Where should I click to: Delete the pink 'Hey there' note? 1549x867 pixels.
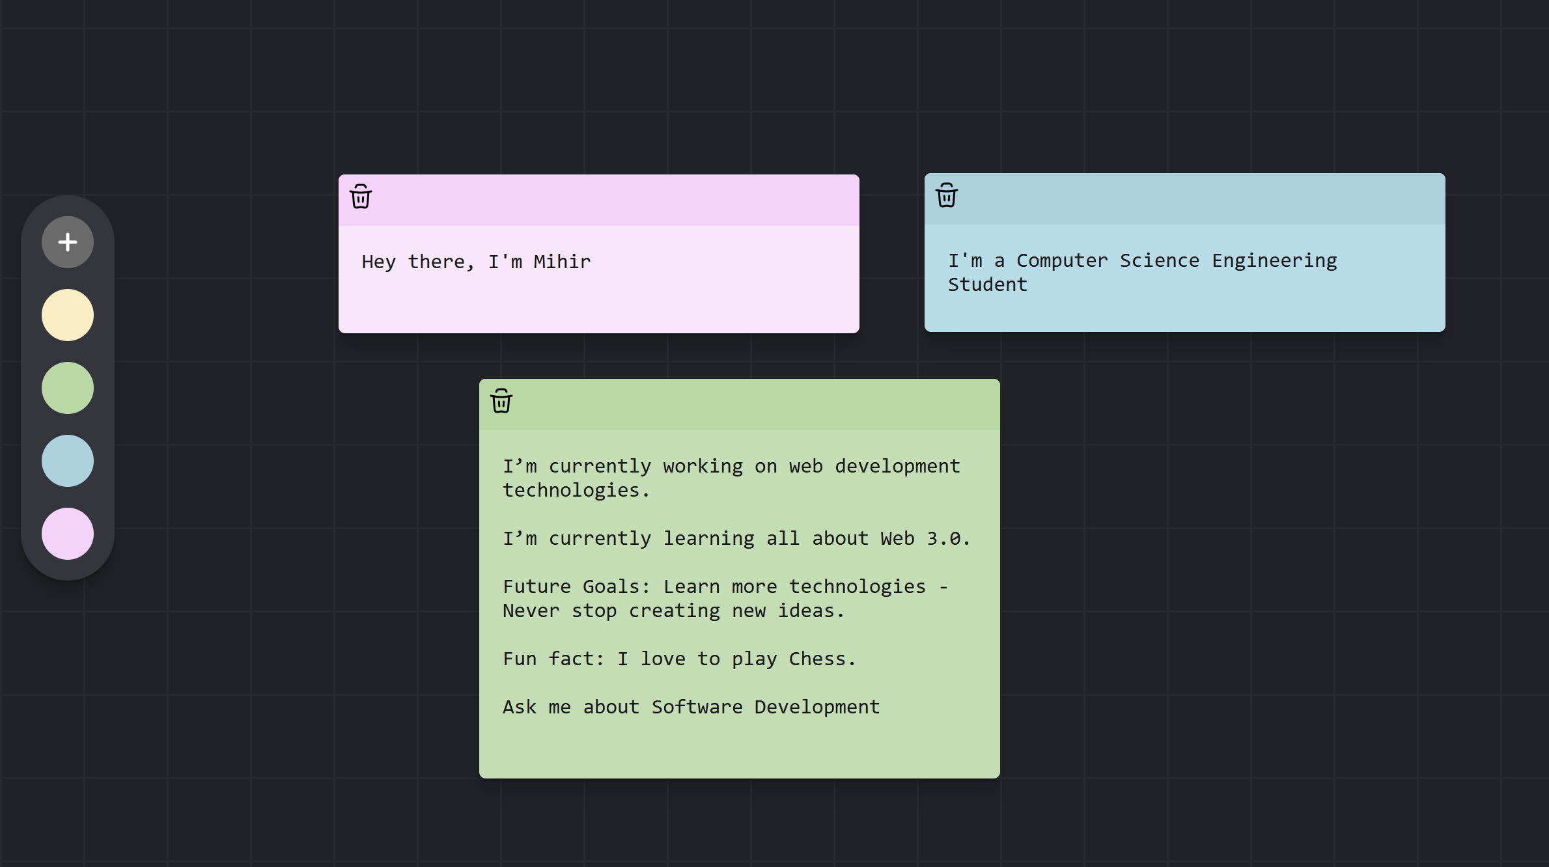click(x=361, y=197)
